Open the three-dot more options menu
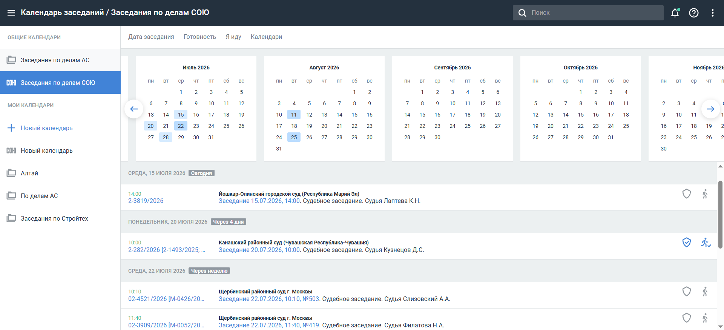Viewport: 724px width, 330px height. click(x=713, y=13)
